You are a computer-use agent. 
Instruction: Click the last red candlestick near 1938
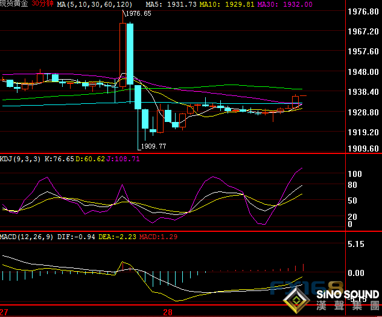295,102
